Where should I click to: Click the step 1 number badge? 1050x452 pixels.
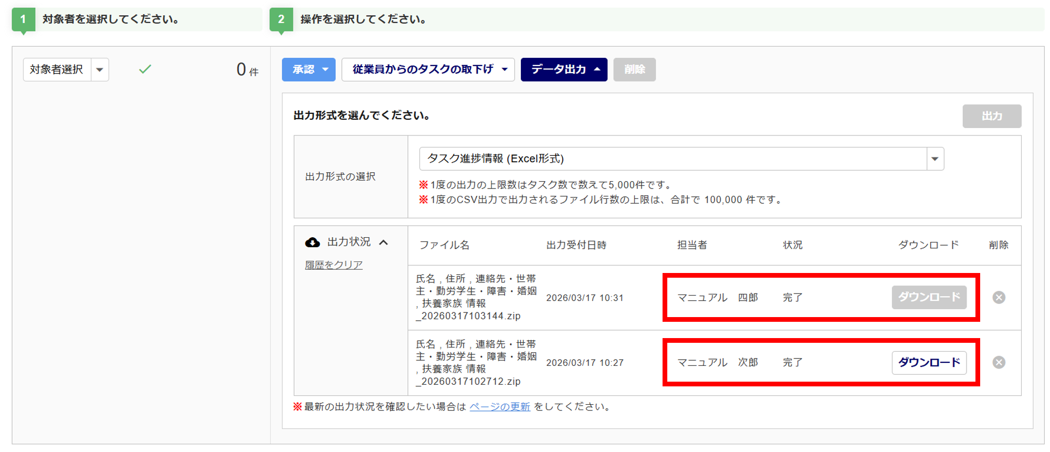(x=23, y=19)
